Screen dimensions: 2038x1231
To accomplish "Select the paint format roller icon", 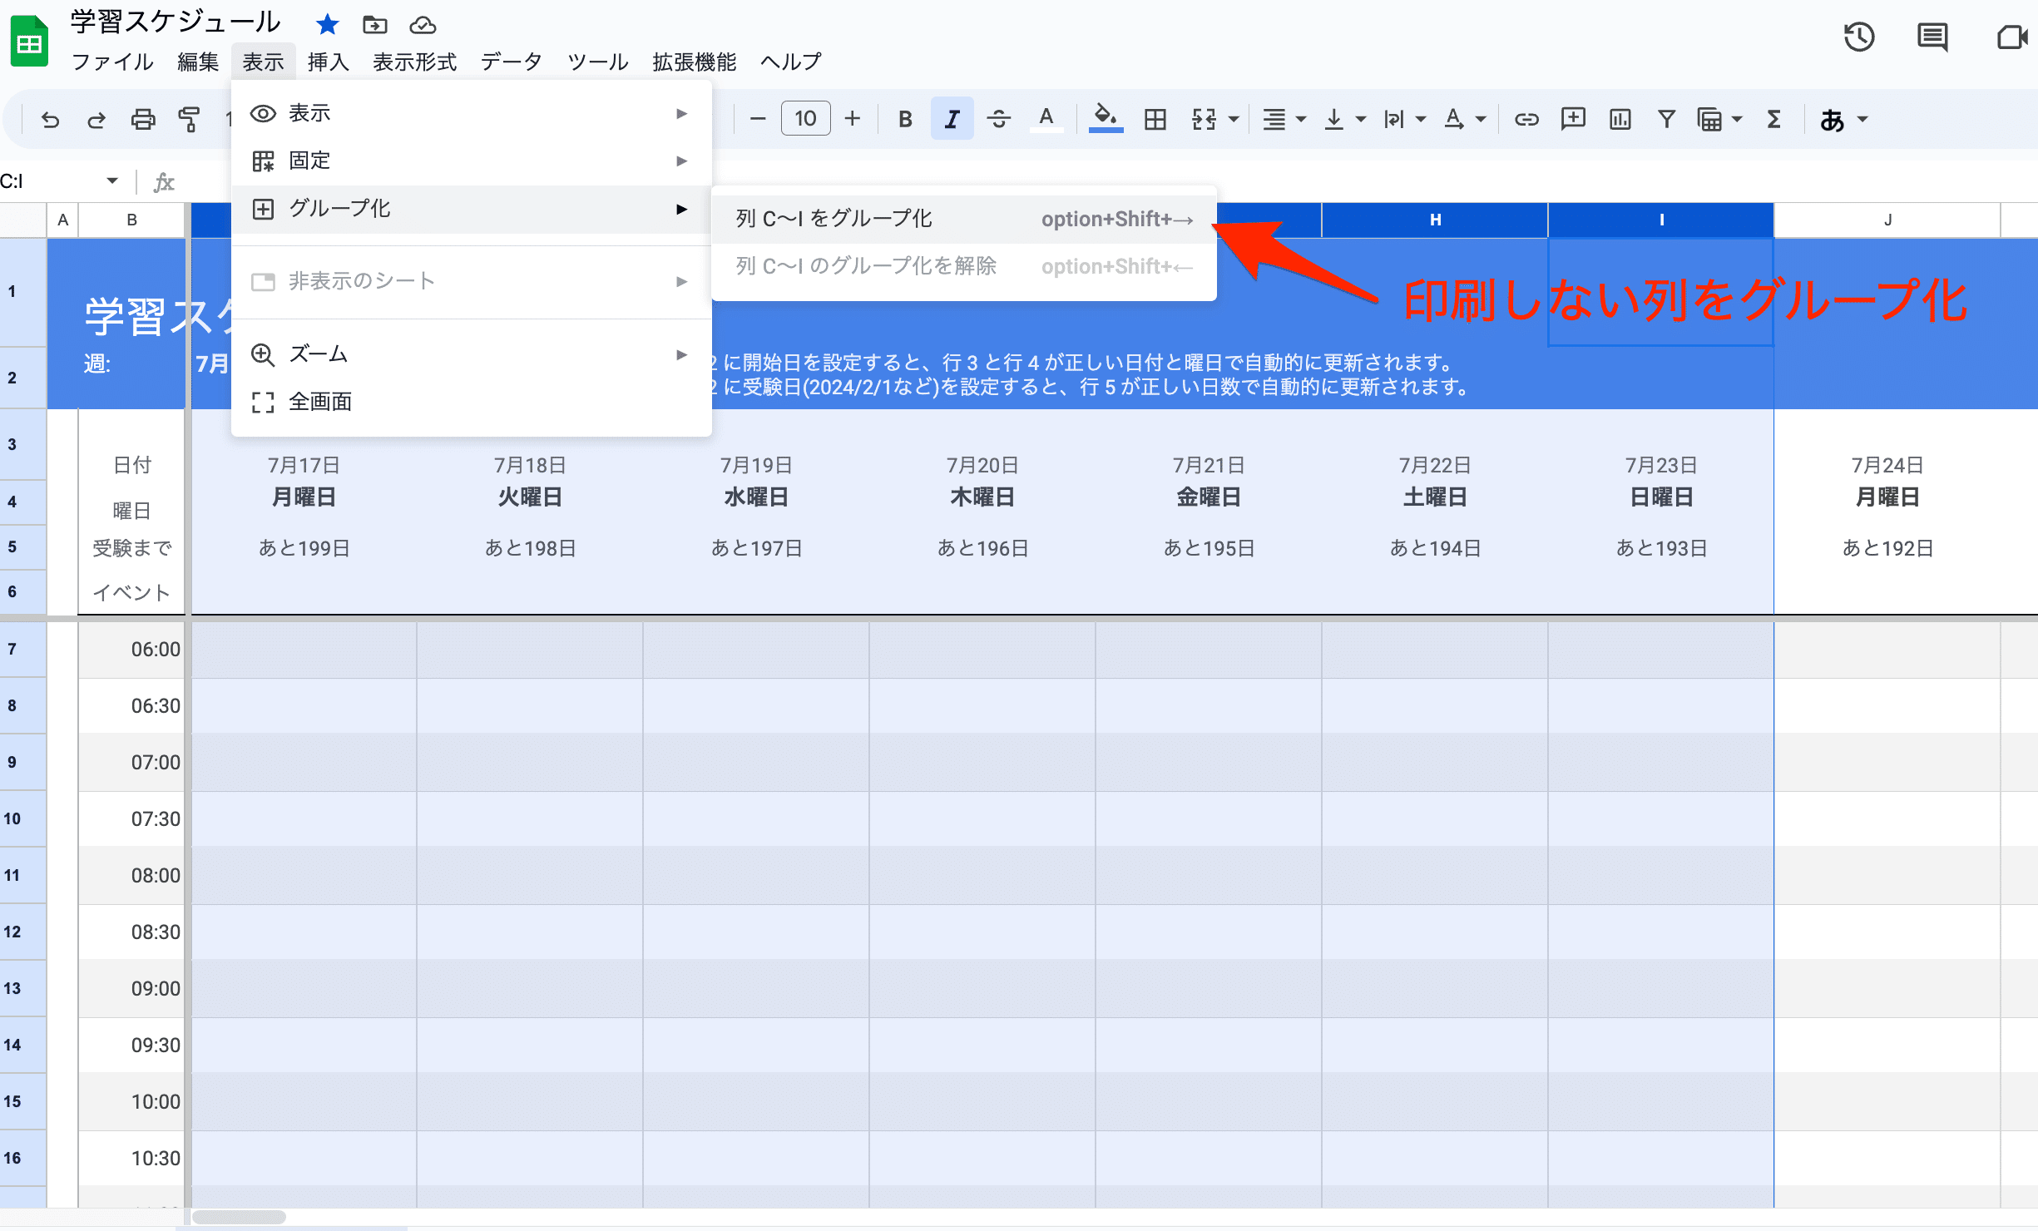I will click(190, 120).
